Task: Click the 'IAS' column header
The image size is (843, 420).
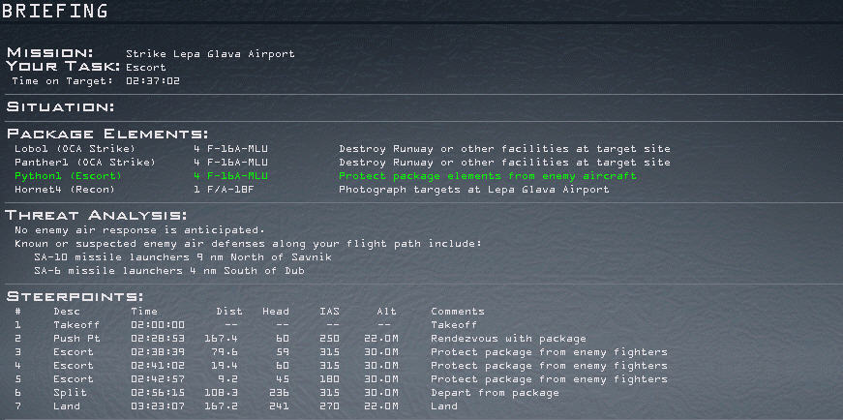Action: pyautogui.click(x=330, y=312)
